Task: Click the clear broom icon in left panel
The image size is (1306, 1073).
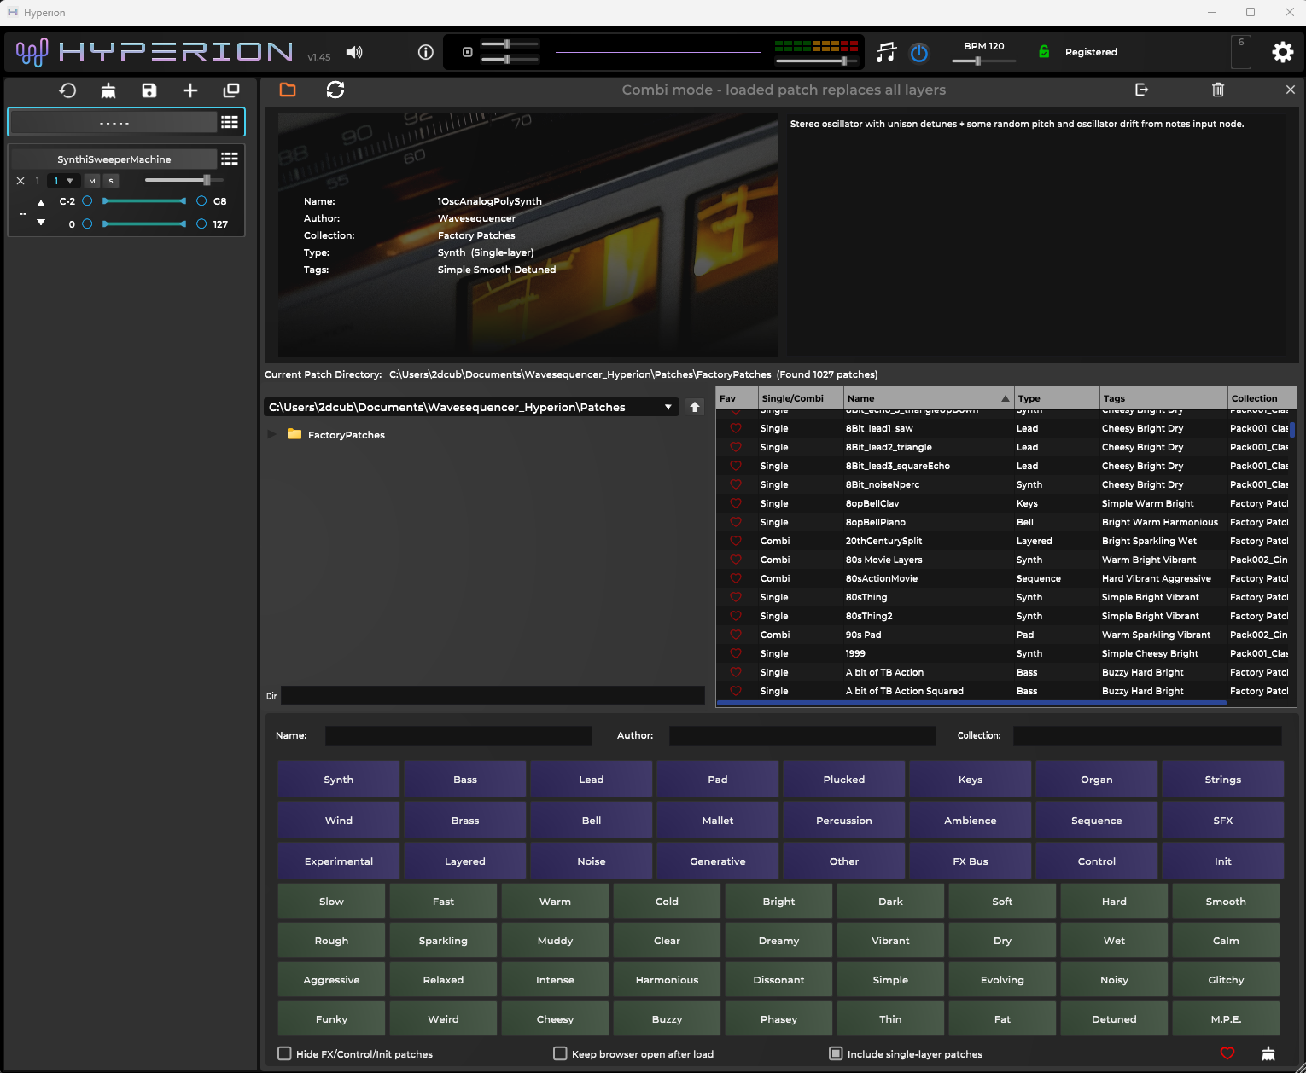Action: tap(108, 90)
